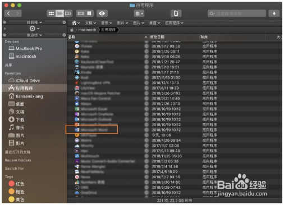Click the clipboard paste toolbar icon
Image resolution: width=284 pixels, height=205 pixels.
[176, 13]
